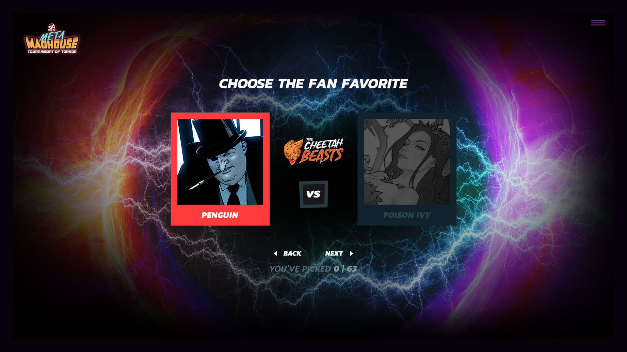Select the Penguin card
This screenshot has width=627, height=352.
click(220, 169)
